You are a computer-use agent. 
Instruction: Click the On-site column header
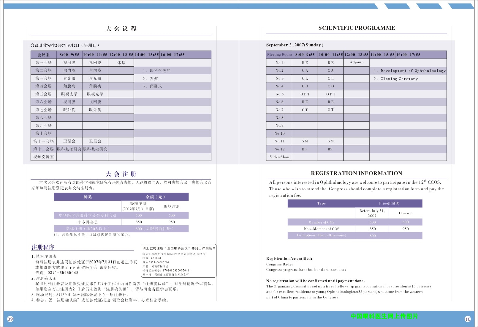pyautogui.click(x=405, y=213)
